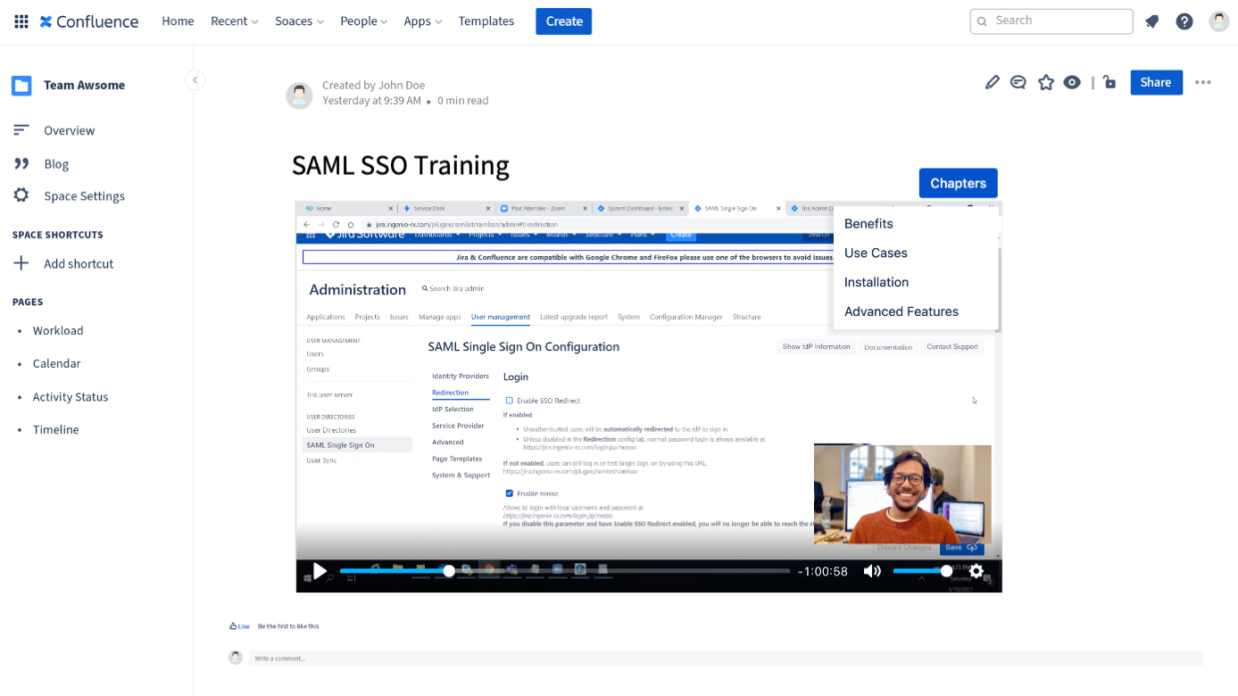Screen dimensions: 1238x696
Task: Click the video progress slider handle
Action: point(449,571)
